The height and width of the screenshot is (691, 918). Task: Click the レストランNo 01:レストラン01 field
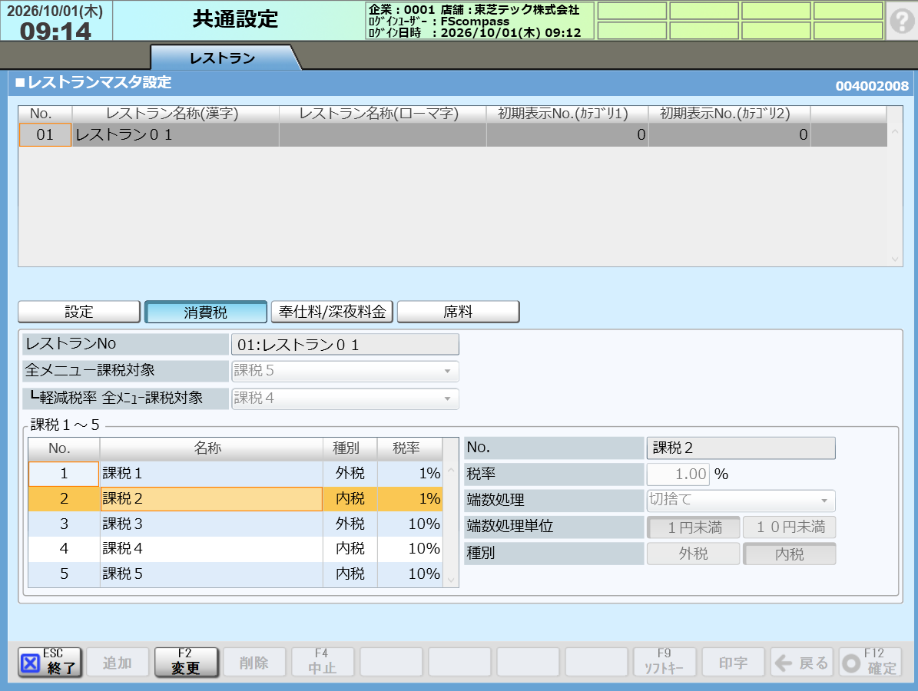tap(345, 345)
